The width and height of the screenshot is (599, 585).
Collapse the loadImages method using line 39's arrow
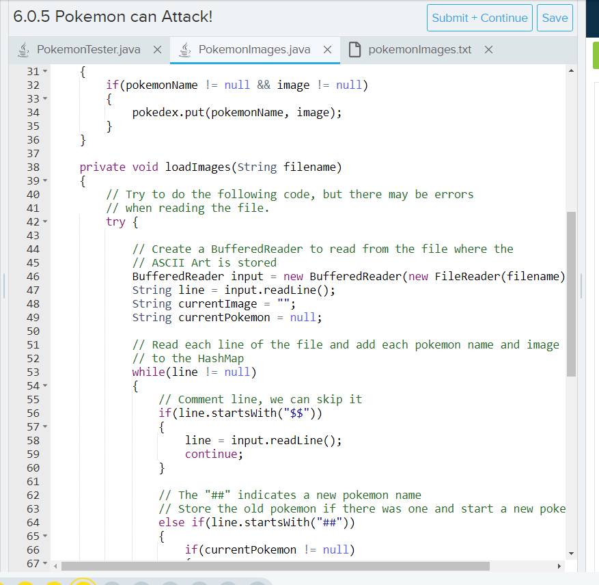pos(46,180)
